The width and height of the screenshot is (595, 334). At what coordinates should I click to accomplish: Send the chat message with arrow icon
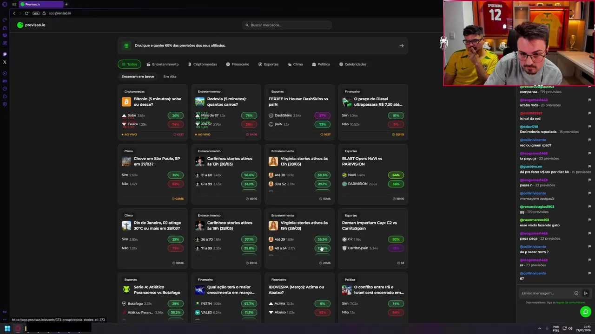pos(586,293)
